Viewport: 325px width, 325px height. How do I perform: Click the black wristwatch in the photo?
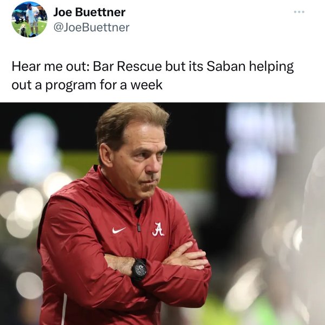(139, 269)
